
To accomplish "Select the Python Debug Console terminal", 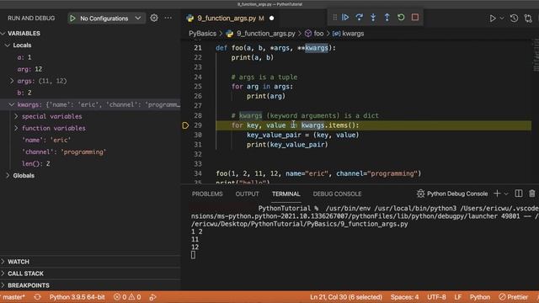I will (452, 194).
